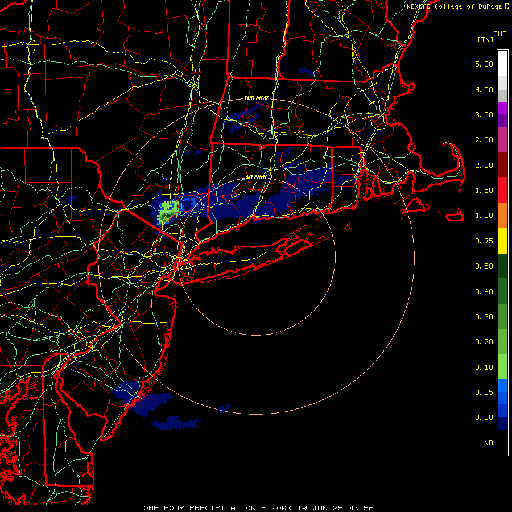Click the black ND legend block
This screenshot has height=512, width=512.
pyautogui.click(x=502, y=443)
